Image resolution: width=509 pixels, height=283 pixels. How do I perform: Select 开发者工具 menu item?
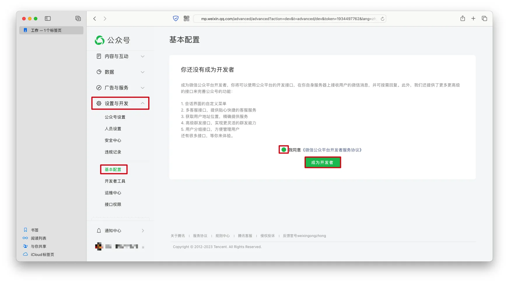point(115,181)
